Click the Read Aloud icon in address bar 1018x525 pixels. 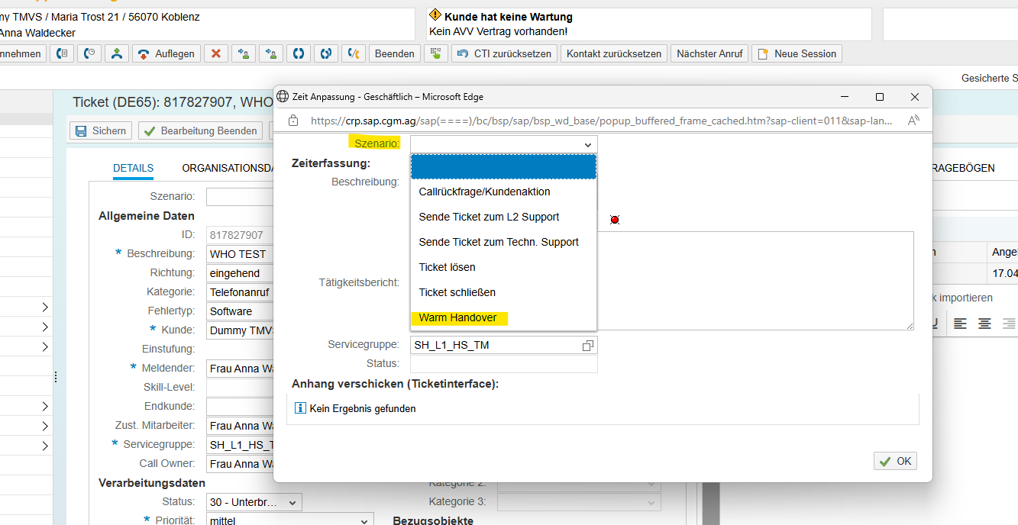point(913,121)
